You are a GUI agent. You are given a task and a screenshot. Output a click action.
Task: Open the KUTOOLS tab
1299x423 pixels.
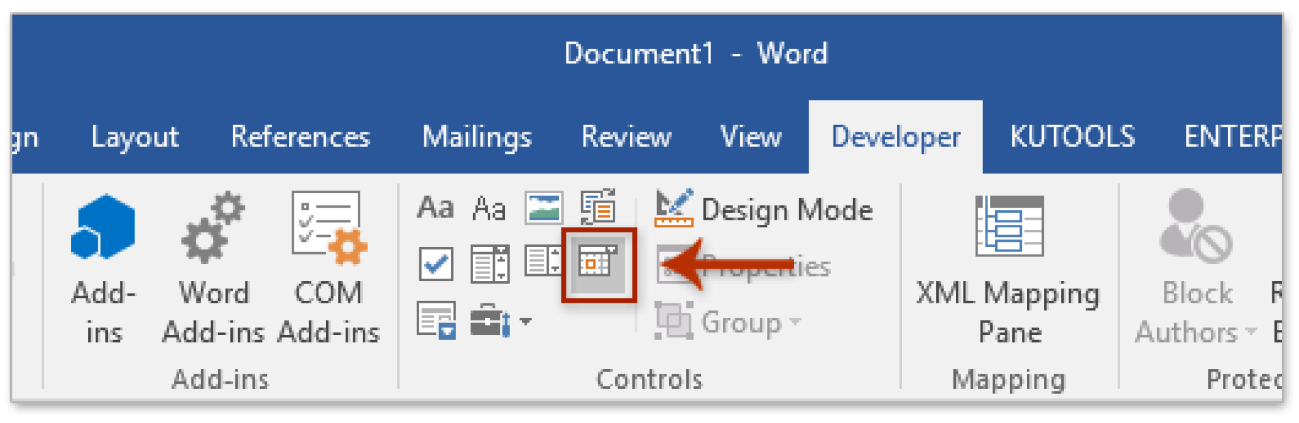[x=1072, y=137]
